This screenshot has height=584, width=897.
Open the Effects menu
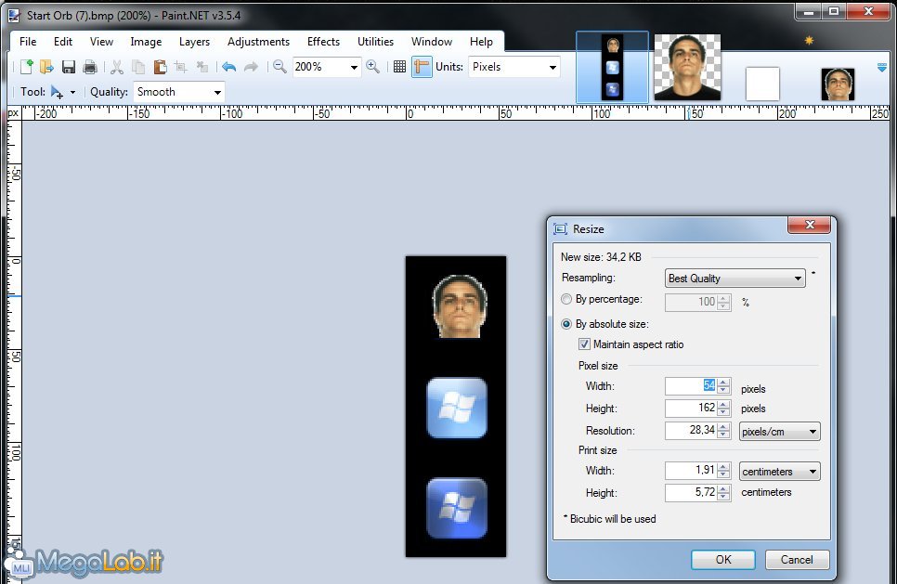323,42
